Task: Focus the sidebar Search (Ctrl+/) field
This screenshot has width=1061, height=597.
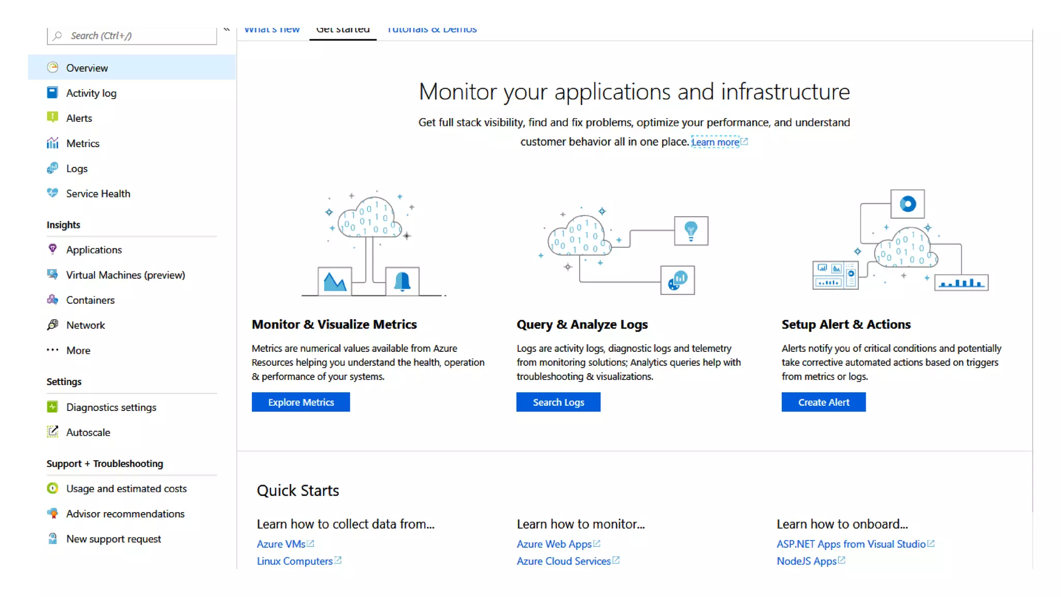Action: tap(140, 36)
